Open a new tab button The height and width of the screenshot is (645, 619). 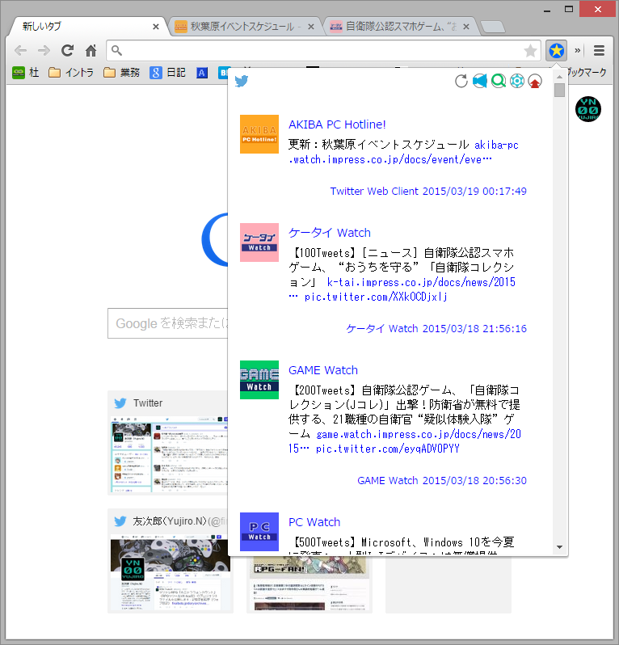493,27
